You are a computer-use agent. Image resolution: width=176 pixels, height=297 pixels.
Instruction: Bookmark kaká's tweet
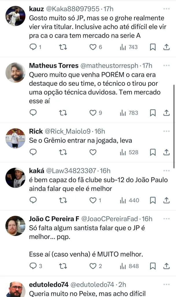153,200
